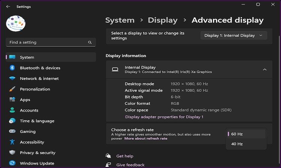
Task: Open the Display 1: Internal Display dropdown
Action: tap(234, 35)
